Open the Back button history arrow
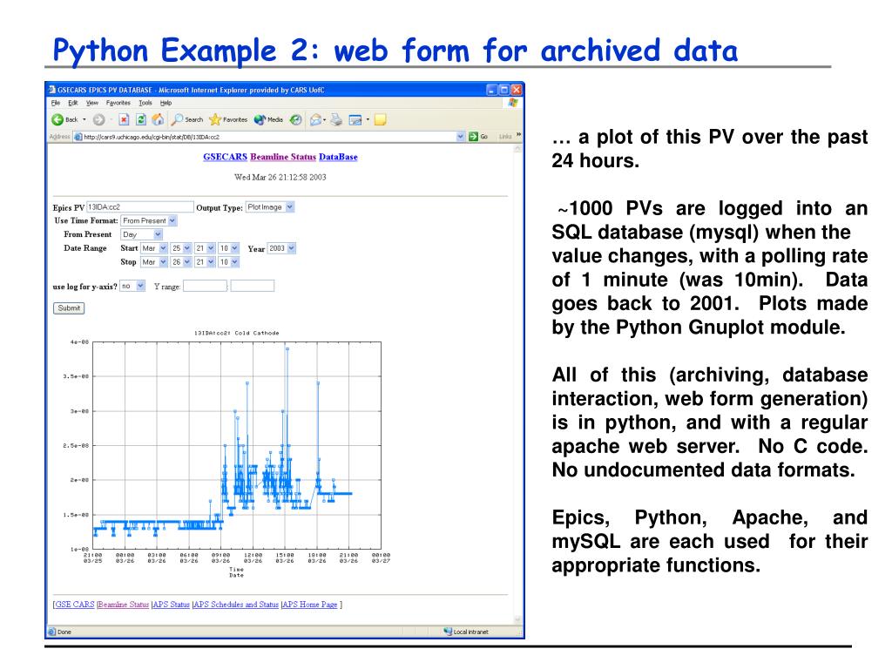The image size is (892, 669). coord(84,119)
